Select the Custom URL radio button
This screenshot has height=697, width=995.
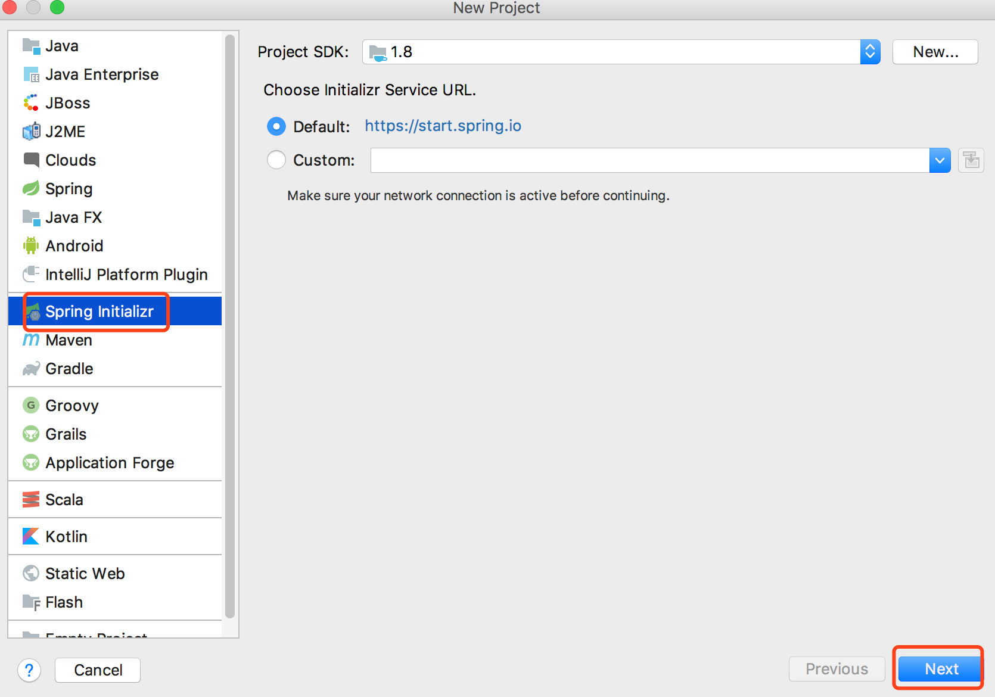pos(276,160)
